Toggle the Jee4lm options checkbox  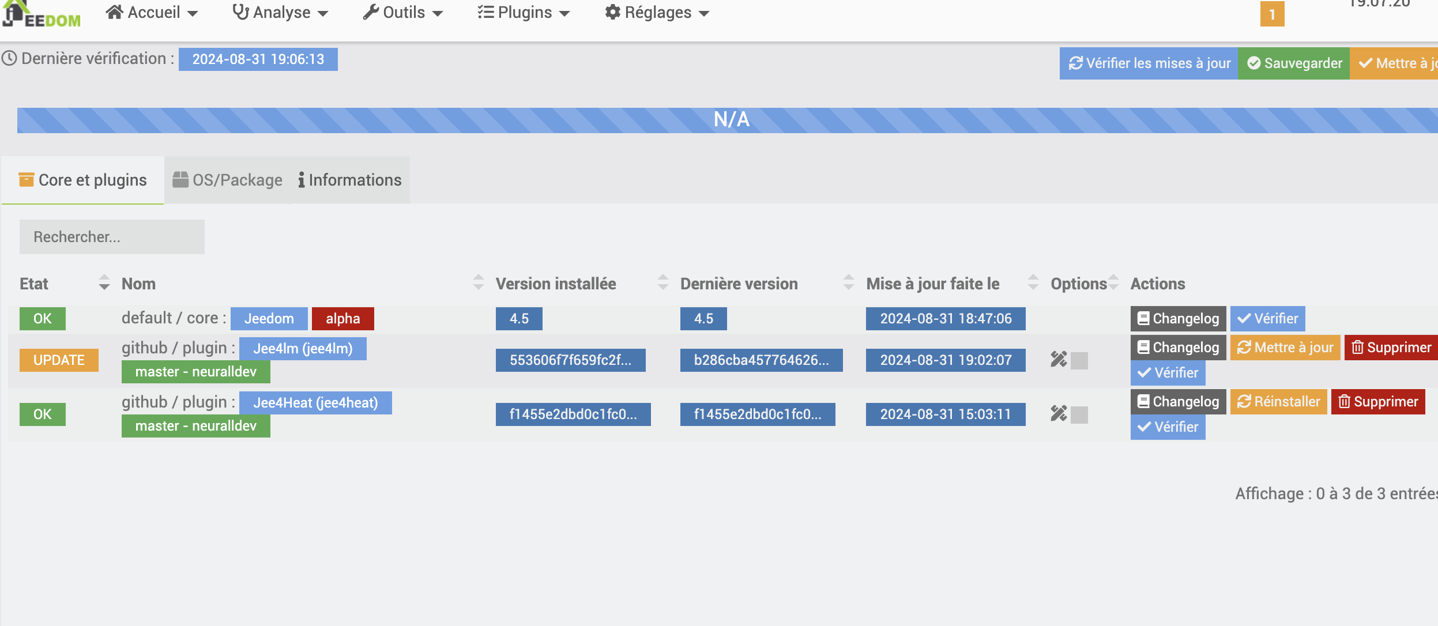tap(1079, 361)
